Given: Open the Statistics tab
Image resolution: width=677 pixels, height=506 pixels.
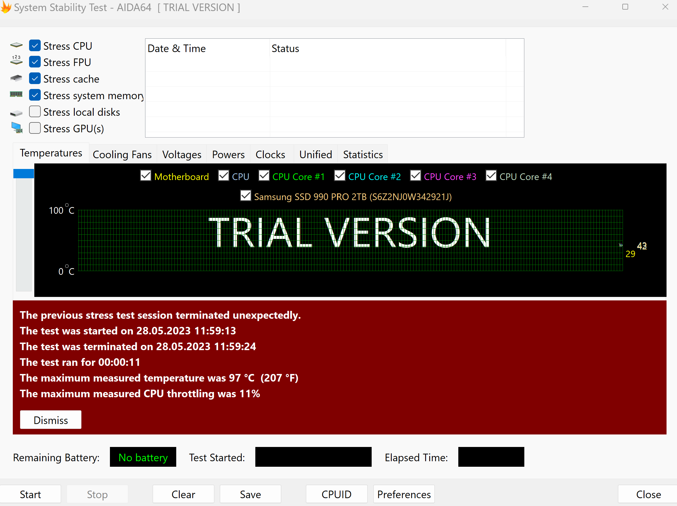Looking at the screenshot, I should (x=363, y=155).
